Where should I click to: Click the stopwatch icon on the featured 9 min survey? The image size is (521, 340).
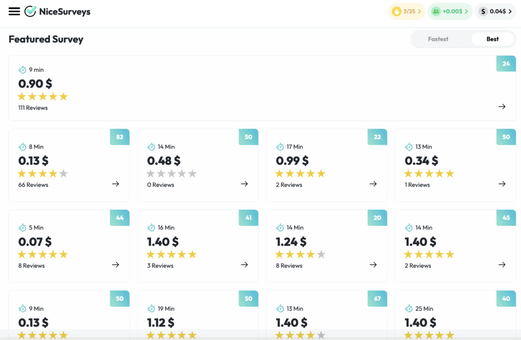click(x=22, y=70)
